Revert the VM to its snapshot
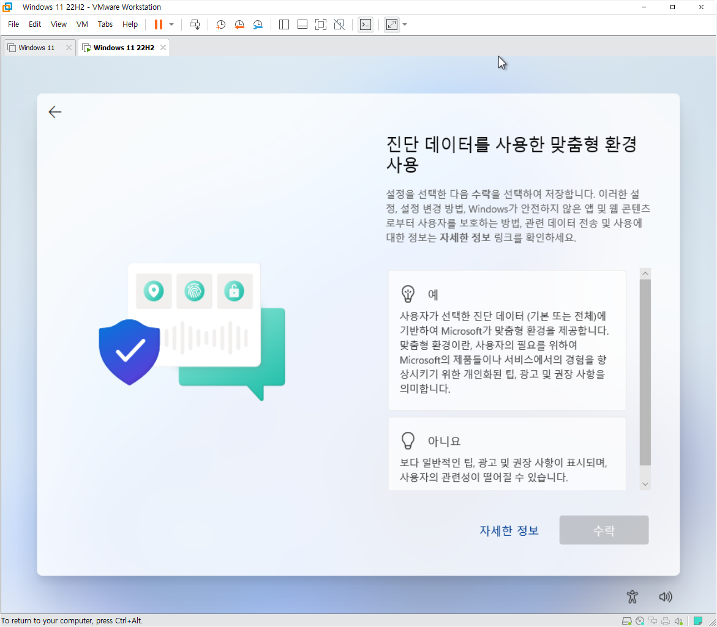The image size is (717, 627). click(239, 24)
